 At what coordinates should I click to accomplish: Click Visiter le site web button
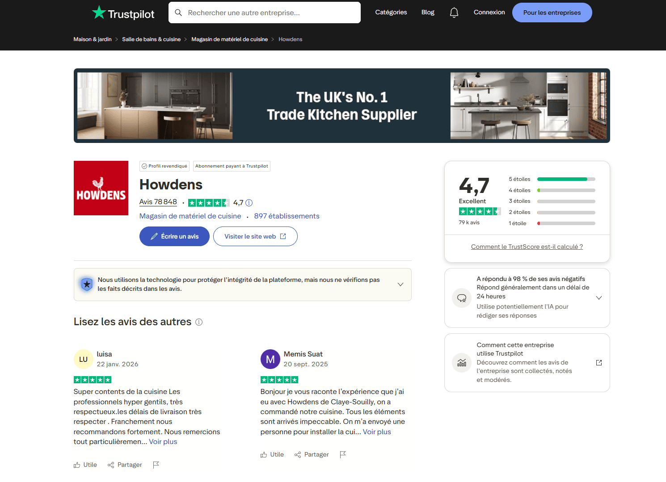coord(255,236)
